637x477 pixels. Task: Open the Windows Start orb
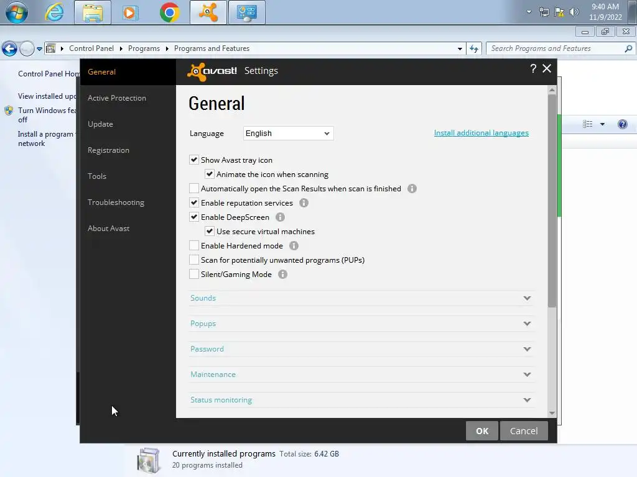[16, 12]
